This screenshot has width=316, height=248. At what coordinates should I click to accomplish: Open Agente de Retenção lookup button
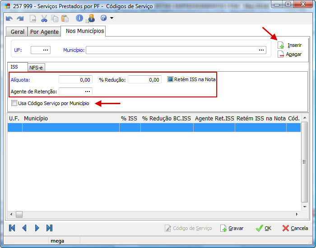tap(88, 92)
